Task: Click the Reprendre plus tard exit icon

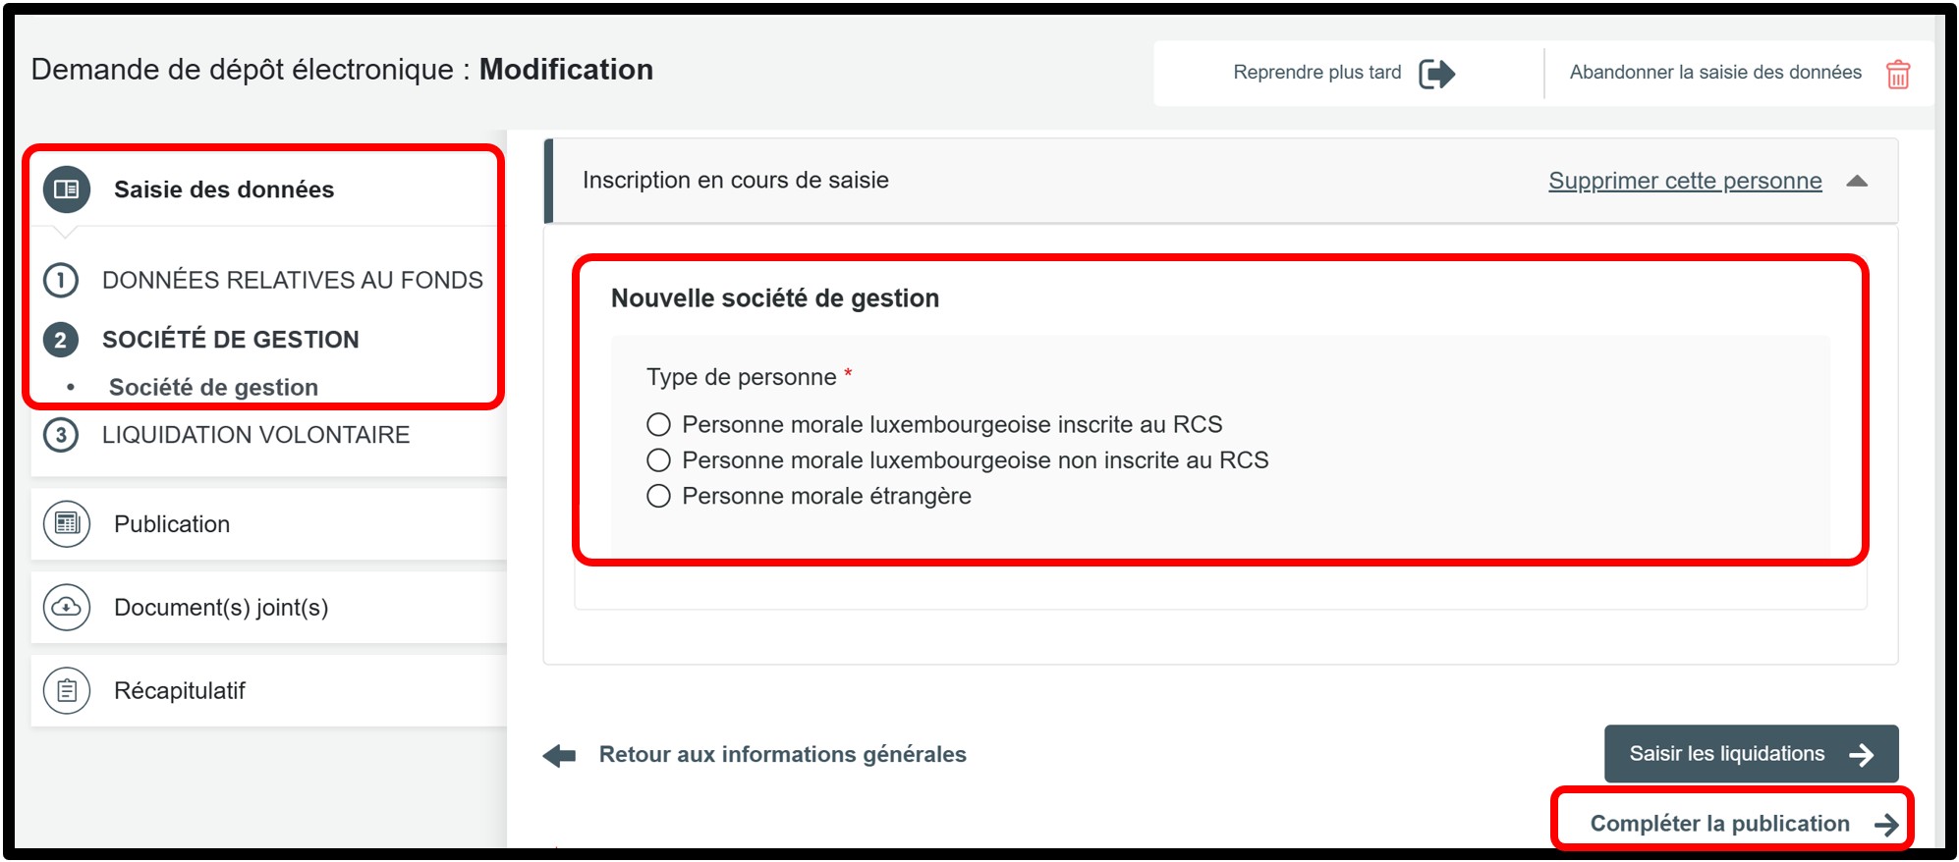Action: coord(1436,74)
